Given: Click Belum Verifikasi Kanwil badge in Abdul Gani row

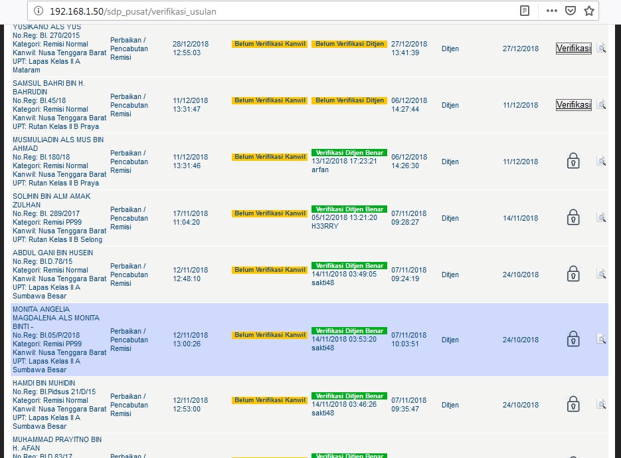Looking at the screenshot, I should [270, 270].
